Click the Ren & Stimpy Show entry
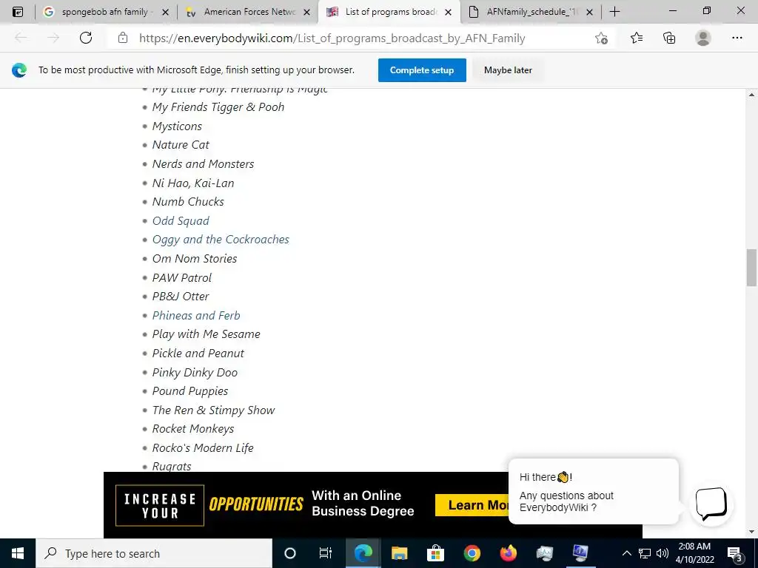This screenshot has width=758, height=568. click(214, 410)
